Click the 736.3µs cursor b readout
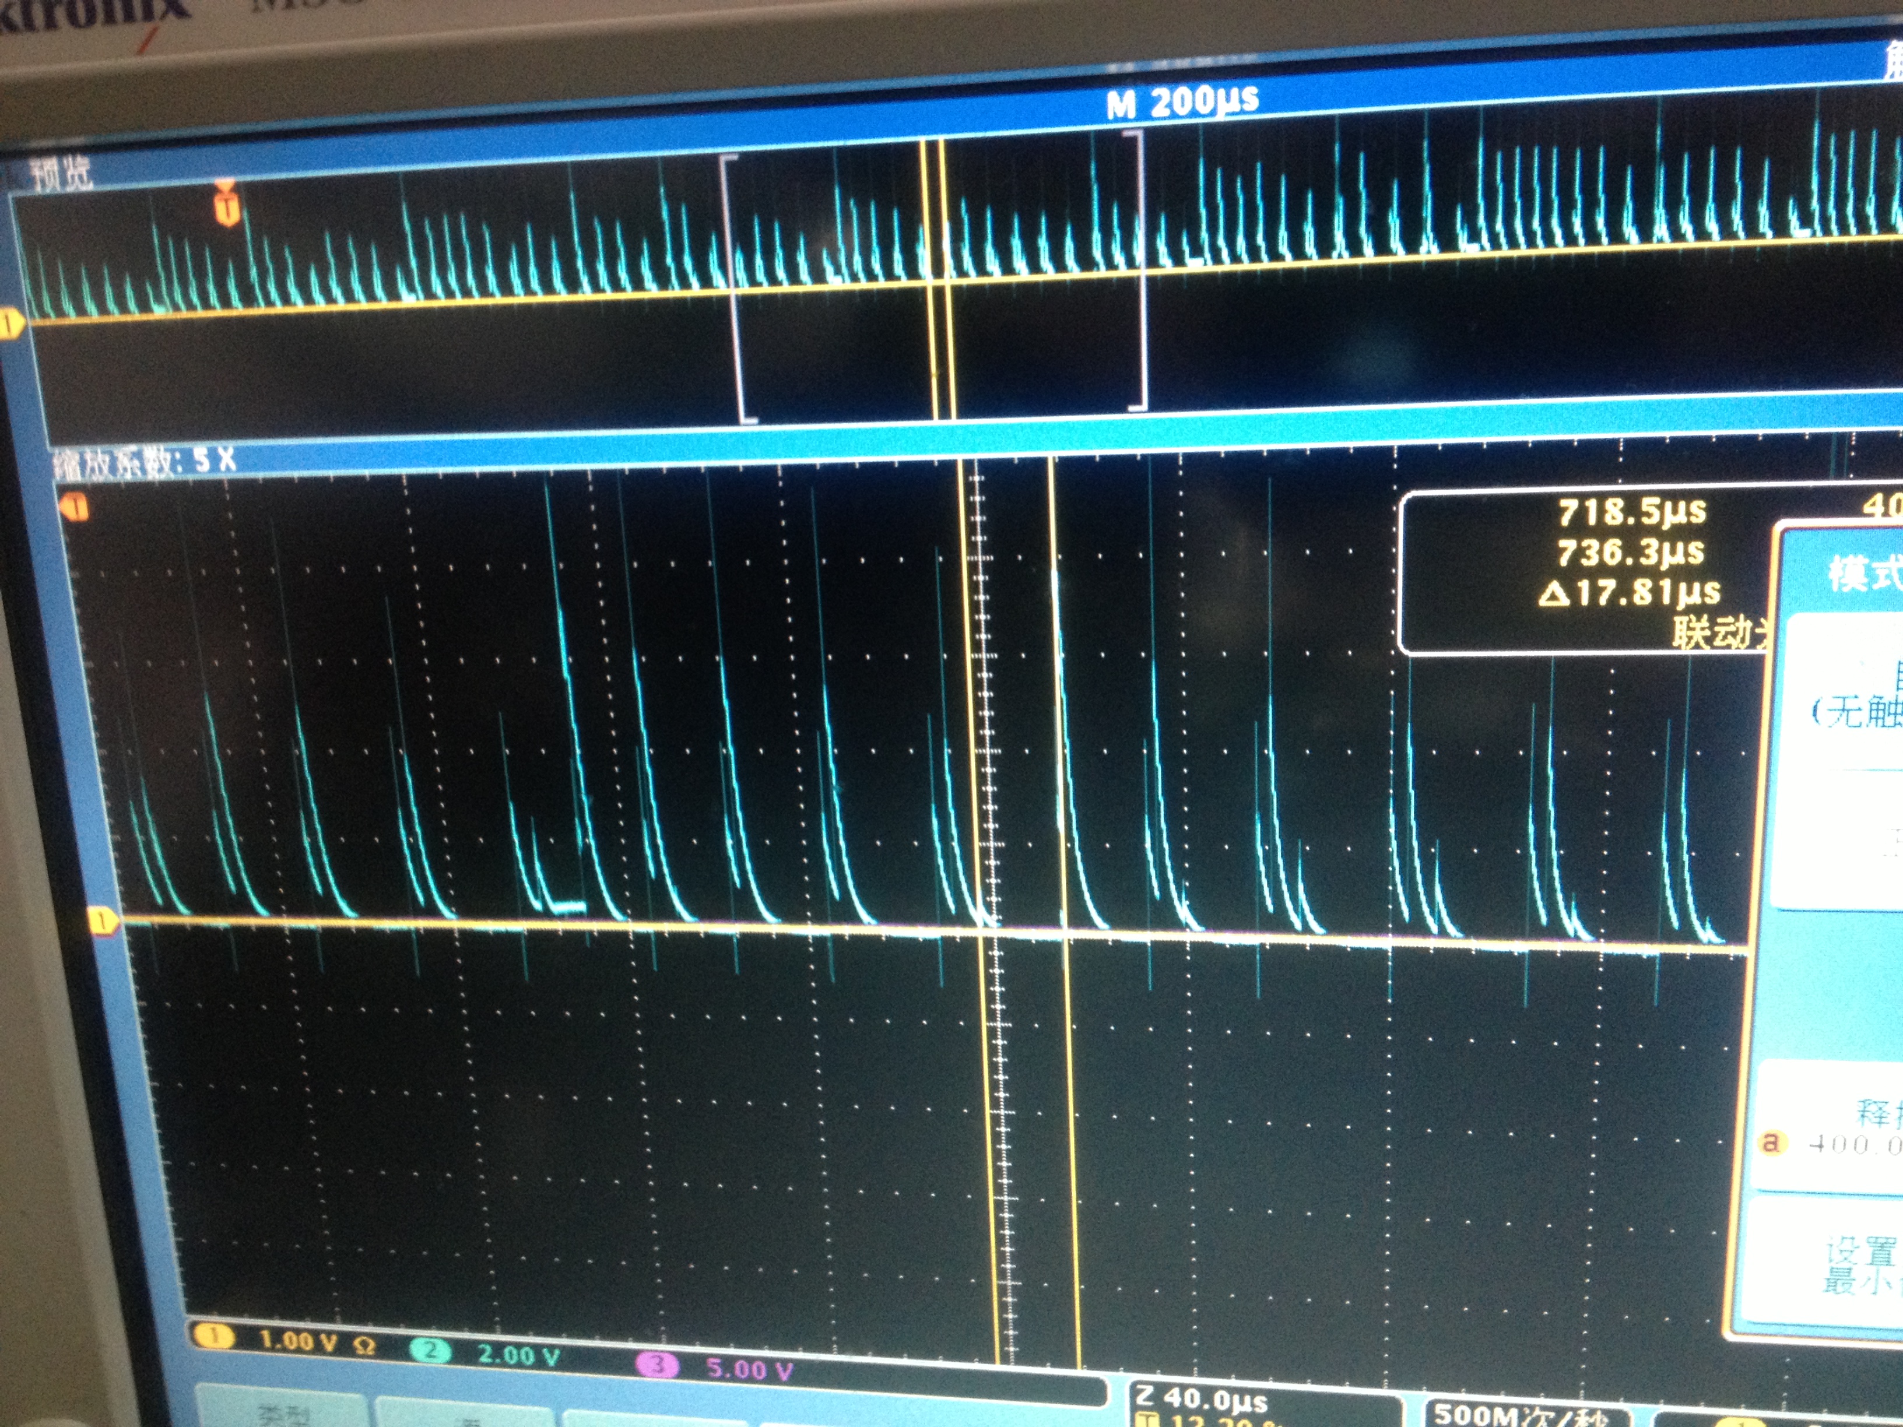The width and height of the screenshot is (1903, 1427). 1630,551
